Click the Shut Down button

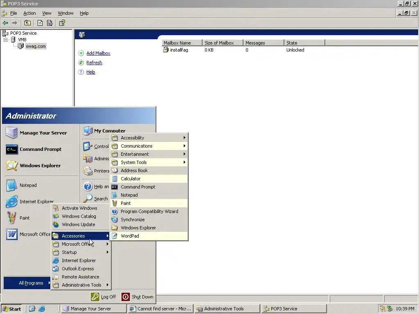137,297
